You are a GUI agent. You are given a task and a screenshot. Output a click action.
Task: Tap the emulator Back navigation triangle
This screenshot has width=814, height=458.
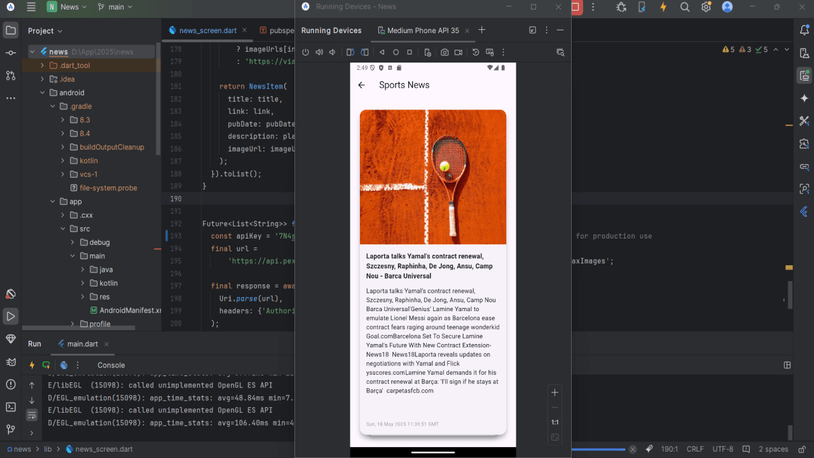tap(382, 52)
